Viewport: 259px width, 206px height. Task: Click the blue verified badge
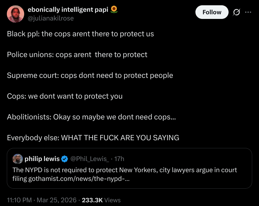click(x=65, y=159)
